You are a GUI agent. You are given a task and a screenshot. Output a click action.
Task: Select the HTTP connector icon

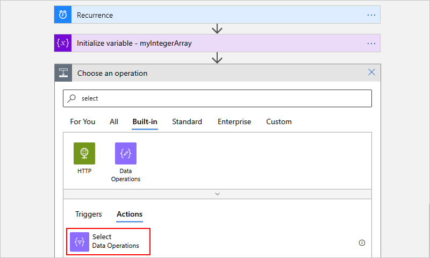tap(84, 153)
